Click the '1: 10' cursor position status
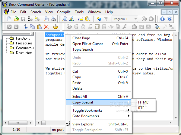The image size is (181, 135). point(16,130)
